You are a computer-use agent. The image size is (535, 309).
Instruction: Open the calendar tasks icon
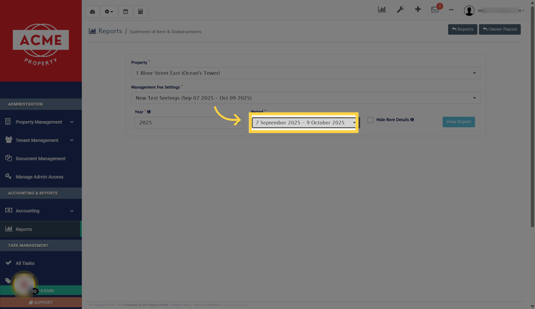(x=126, y=11)
